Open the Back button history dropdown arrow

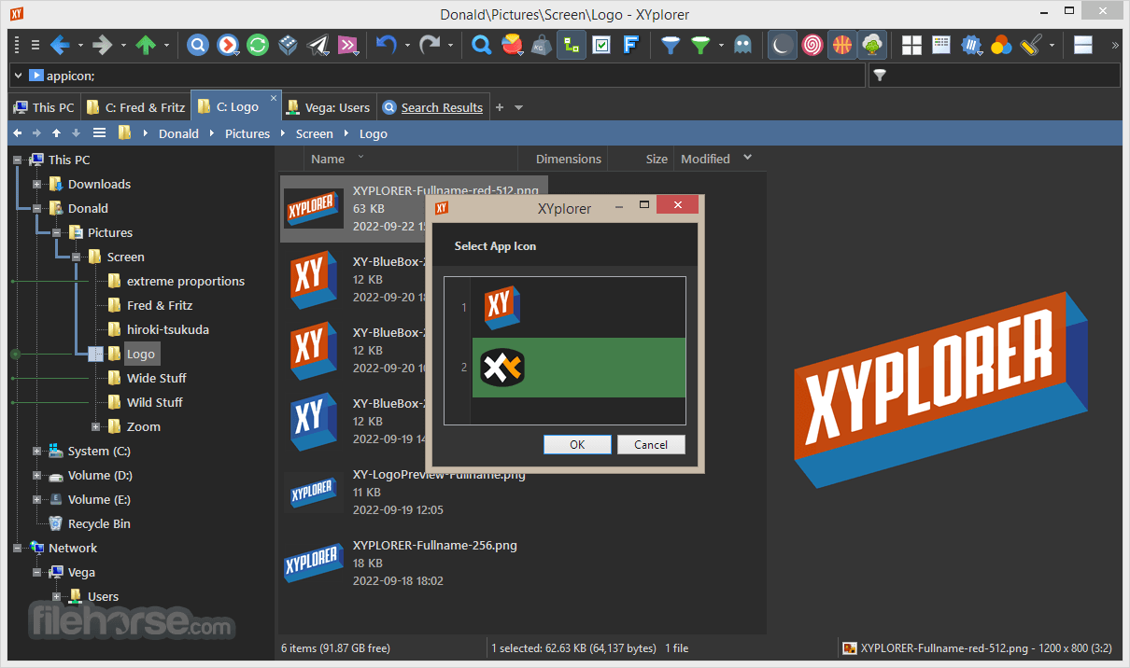80,44
